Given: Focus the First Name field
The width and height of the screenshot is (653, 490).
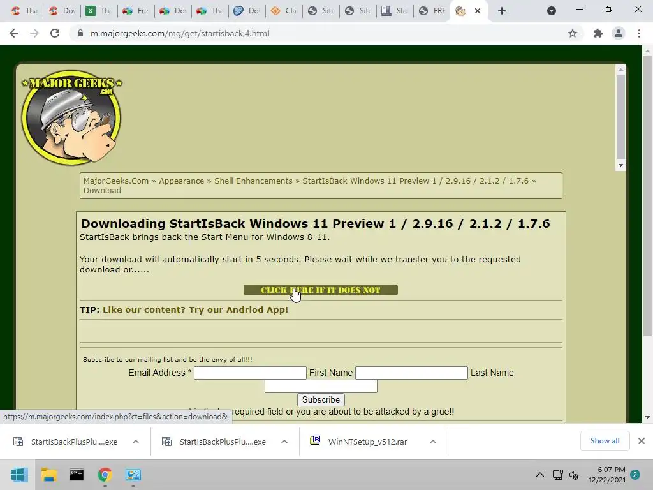Looking at the screenshot, I should [x=411, y=373].
